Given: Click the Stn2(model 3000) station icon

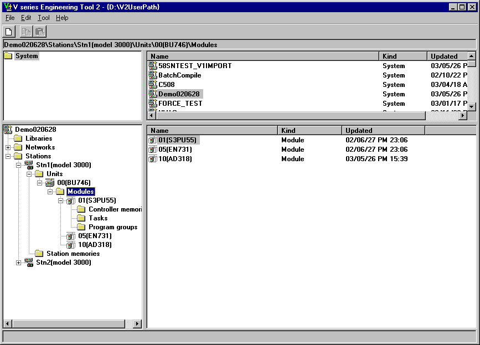Looking at the screenshot, I should 29,262.
